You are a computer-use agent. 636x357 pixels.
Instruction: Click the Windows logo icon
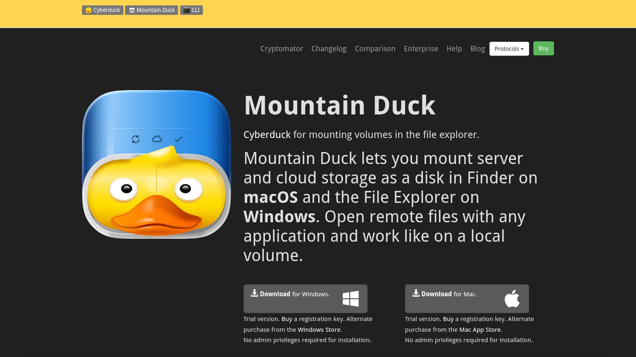pos(351,298)
